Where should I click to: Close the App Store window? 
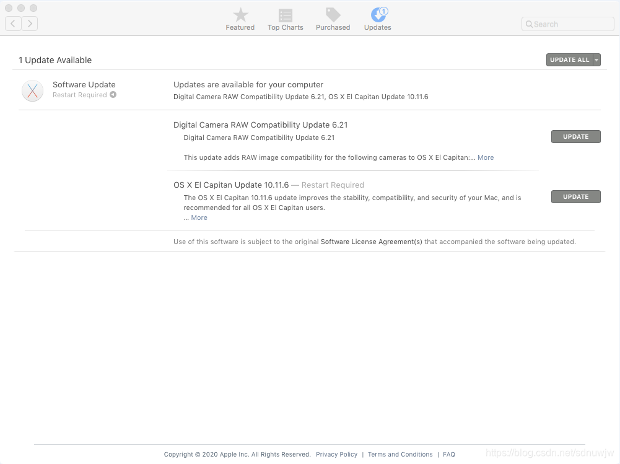click(9, 8)
